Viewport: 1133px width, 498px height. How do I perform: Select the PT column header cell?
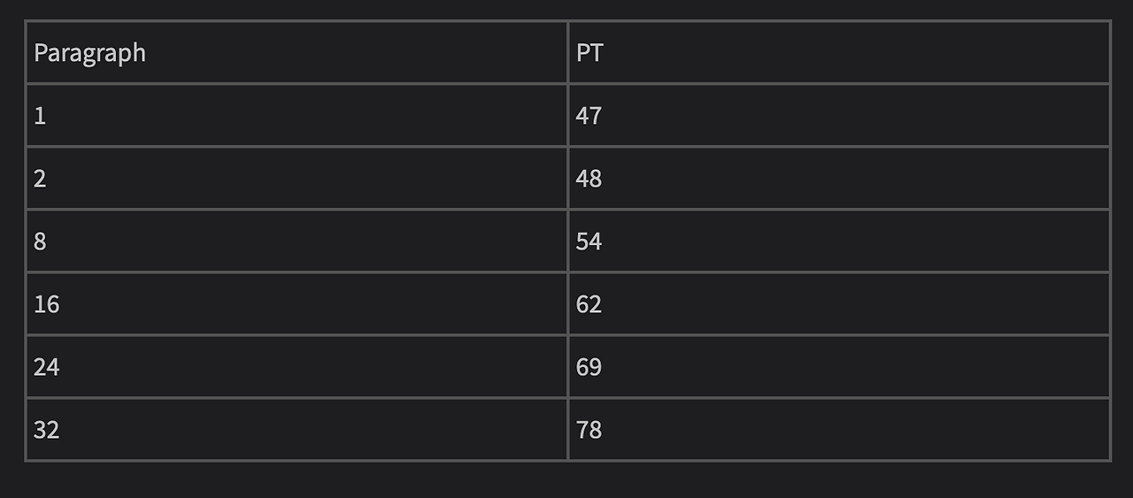[x=838, y=52]
